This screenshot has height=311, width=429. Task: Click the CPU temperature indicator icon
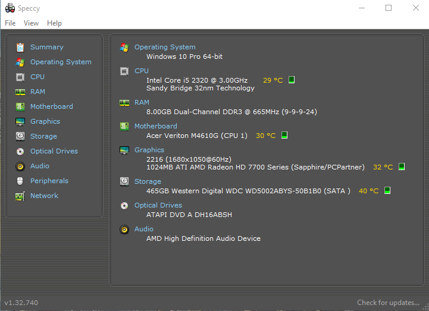(x=292, y=80)
